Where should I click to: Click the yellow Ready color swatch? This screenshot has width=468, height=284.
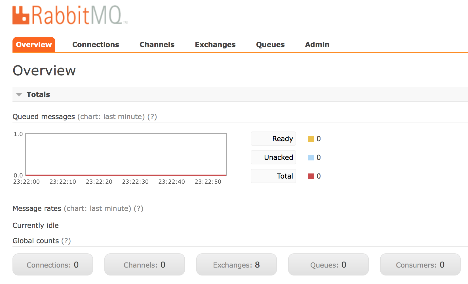(x=311, y=139)
